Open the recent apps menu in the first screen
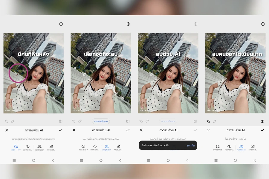 pyautogui.click(x=14, y=160)
